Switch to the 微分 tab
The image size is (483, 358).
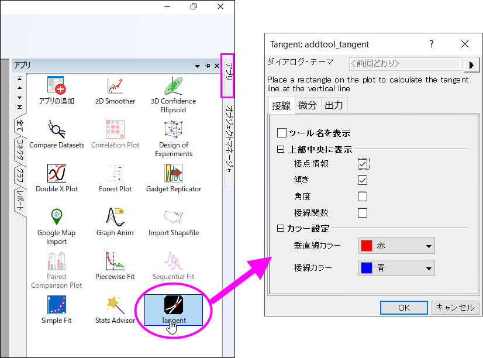coord(308,105)
